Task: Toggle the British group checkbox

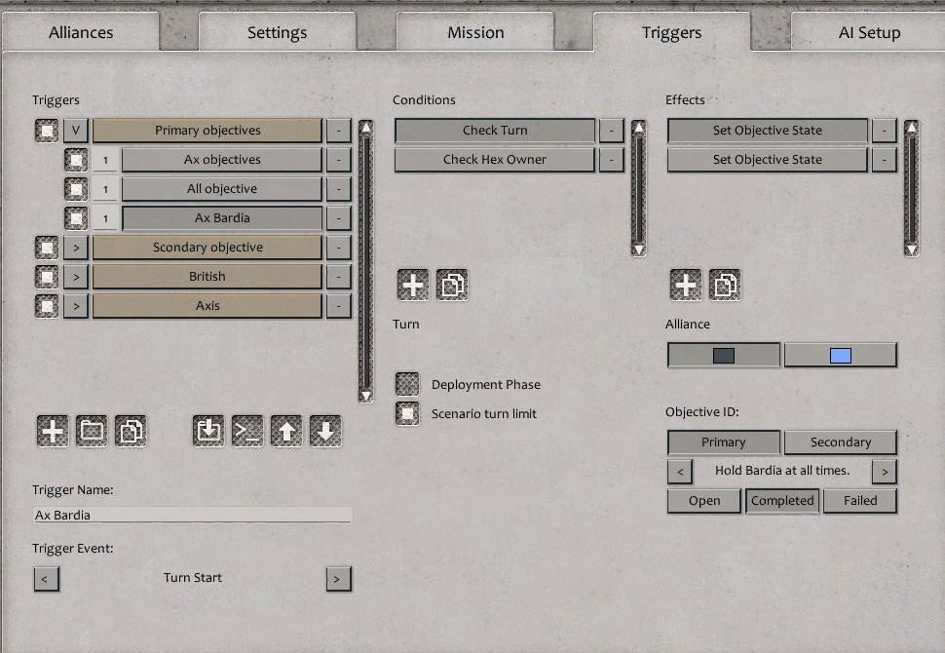Action: (x=47, y=277)
